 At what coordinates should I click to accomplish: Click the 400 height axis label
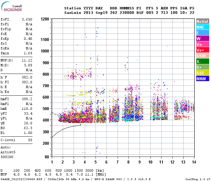pyautogui.click(x=46, y=120)
